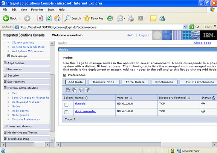217x154 pixels.
Task: Click the address URL field
Action: tap(101, 27)
